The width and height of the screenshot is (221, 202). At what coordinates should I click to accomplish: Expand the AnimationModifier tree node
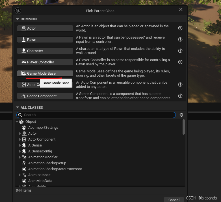pyautogui.click(x=20, y=157)
